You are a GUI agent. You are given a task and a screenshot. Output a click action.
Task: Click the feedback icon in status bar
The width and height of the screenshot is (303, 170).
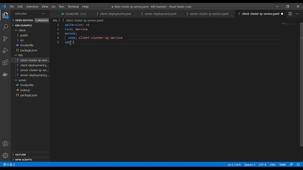292,164
